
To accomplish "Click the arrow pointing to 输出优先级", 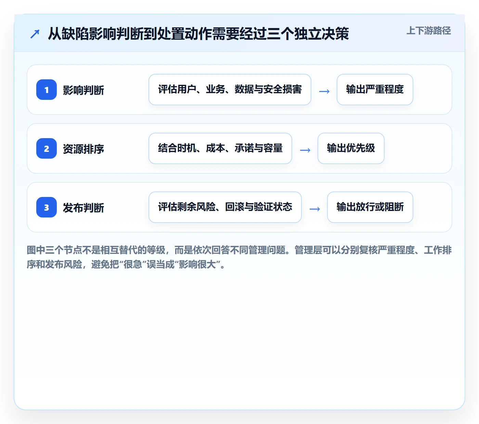I will click(305, 150).
